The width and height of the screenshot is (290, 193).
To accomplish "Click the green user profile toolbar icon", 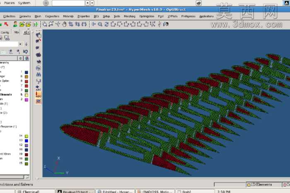I will [15, 24].
